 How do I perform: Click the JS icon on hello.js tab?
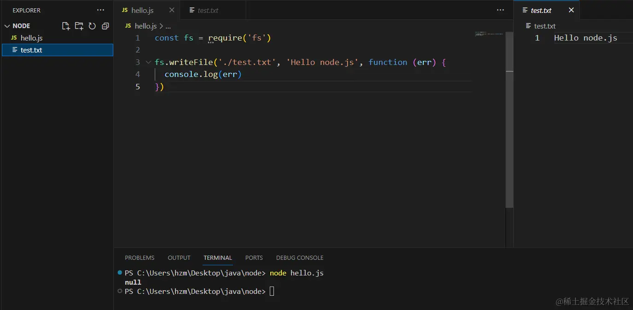pyautogui.click(x=125, y=10)
